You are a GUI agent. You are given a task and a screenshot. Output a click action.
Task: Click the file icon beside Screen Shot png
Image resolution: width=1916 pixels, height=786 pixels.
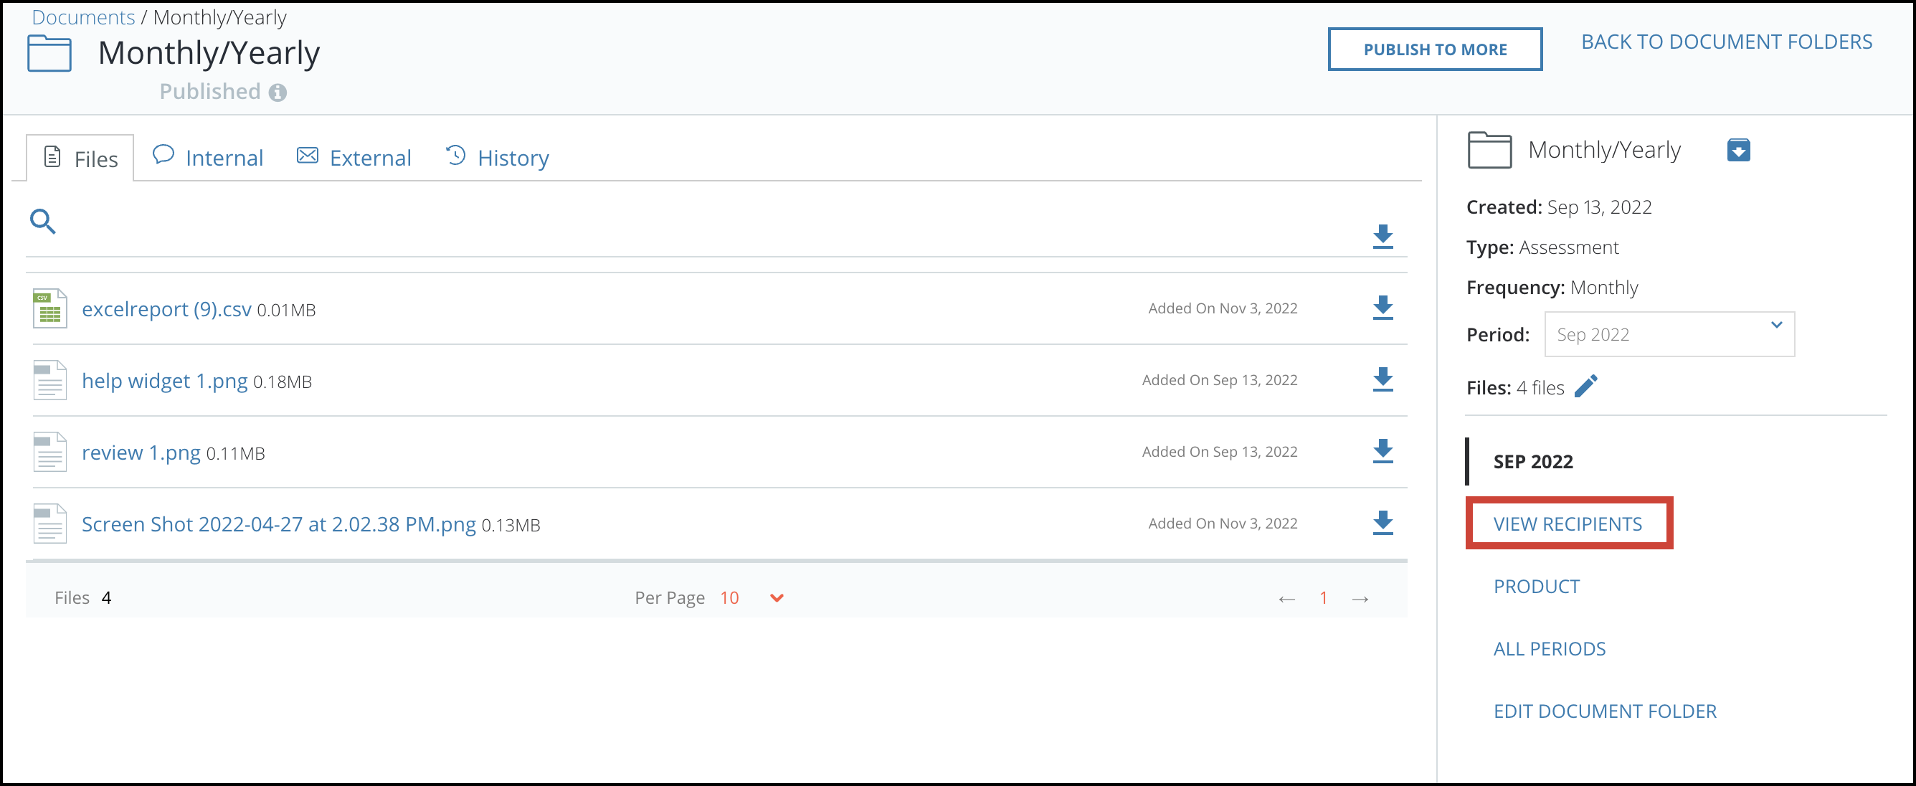pyautogui.click(x=49, y=524)
